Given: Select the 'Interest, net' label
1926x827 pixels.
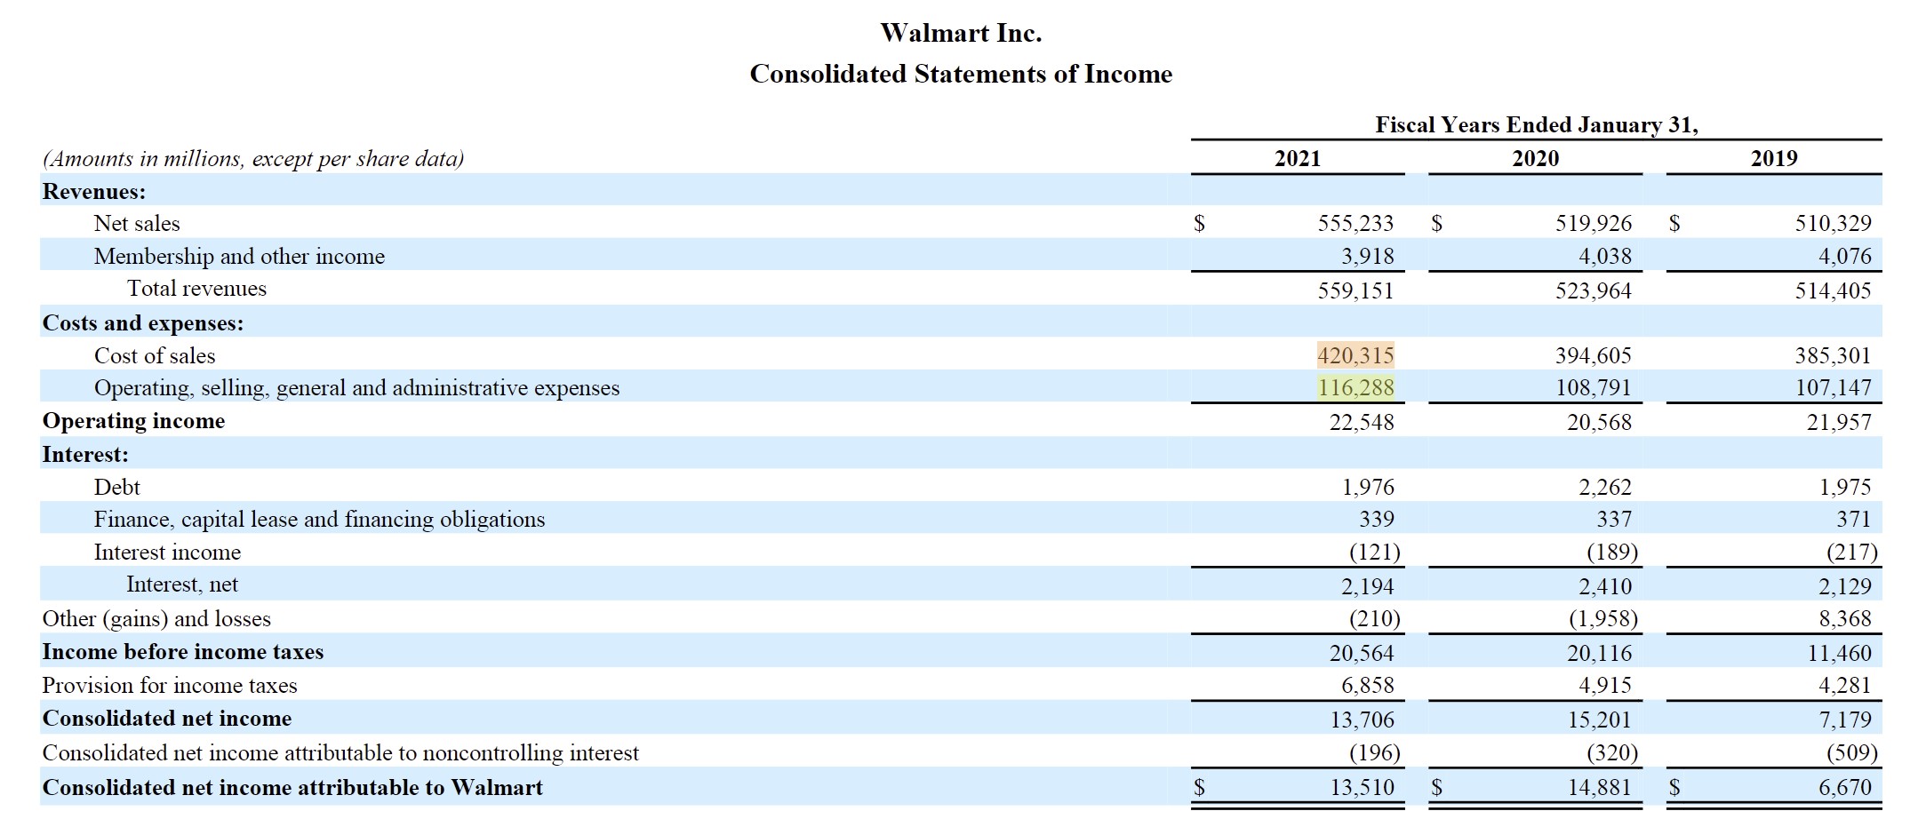Looking at the screenshot, I should click(x=182, y=584).
